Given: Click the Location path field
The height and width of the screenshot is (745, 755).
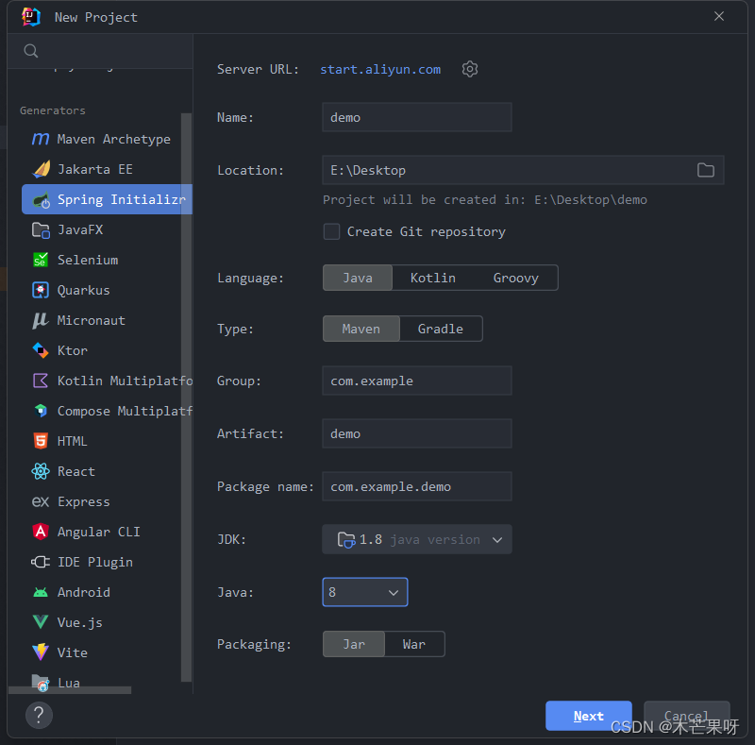Looking at the screenshot, I should (523, 170).
